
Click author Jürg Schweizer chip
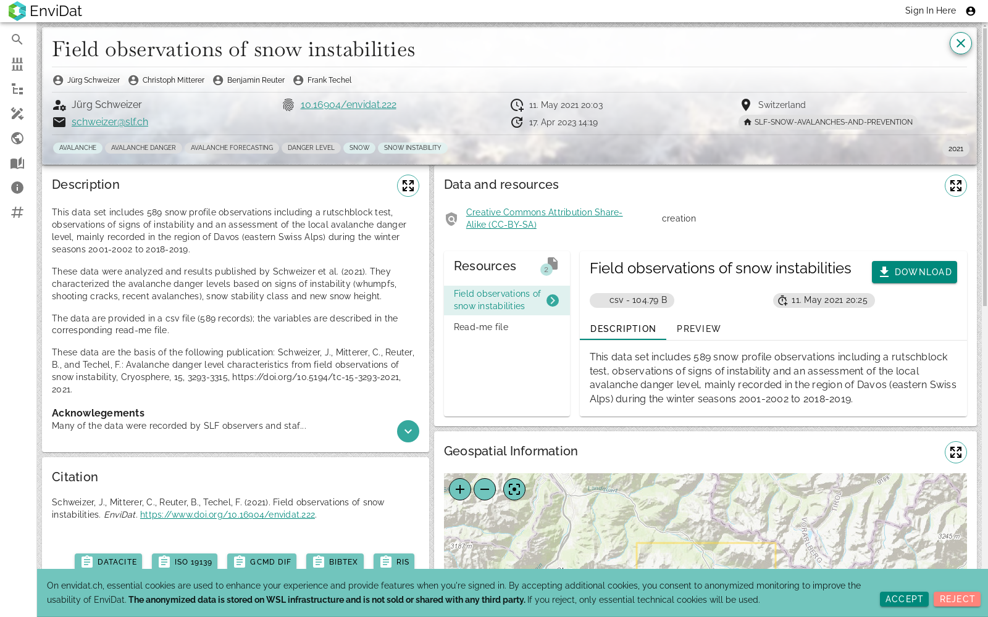point(86,80)
